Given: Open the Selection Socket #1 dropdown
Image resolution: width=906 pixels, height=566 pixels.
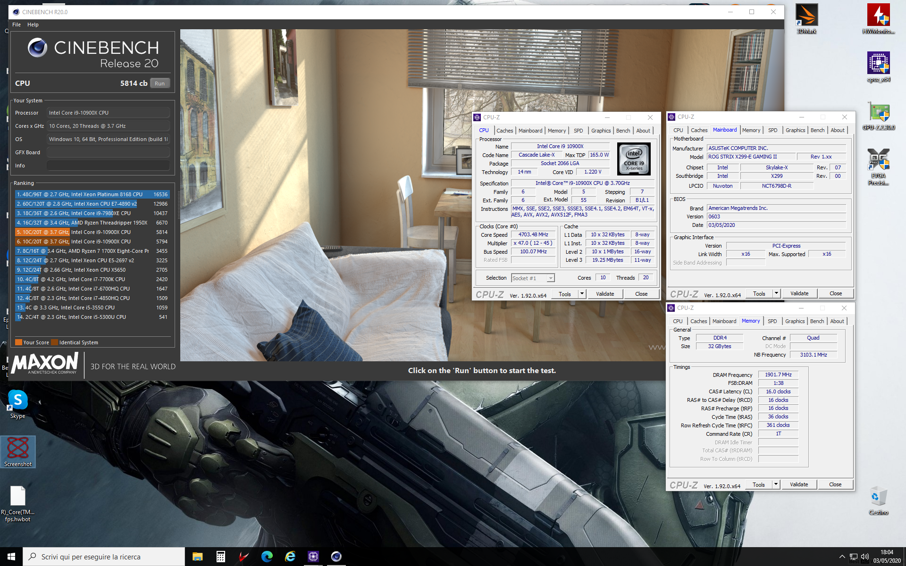Looking at the screenshot, I should pos(533,278).
